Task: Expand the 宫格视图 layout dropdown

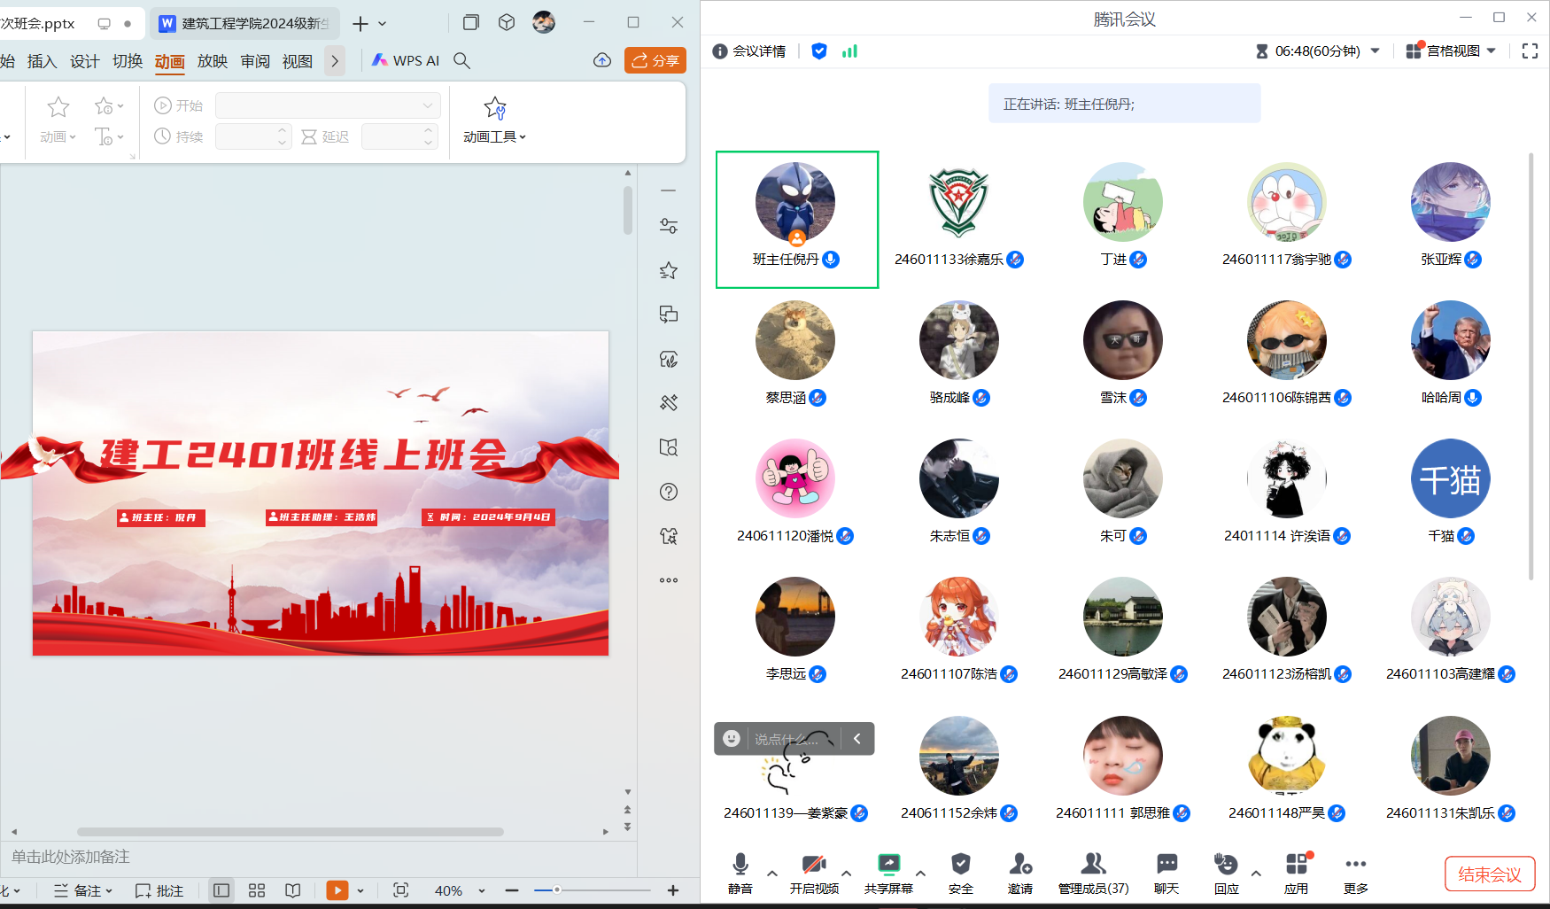Action: tap(1492, 51)
